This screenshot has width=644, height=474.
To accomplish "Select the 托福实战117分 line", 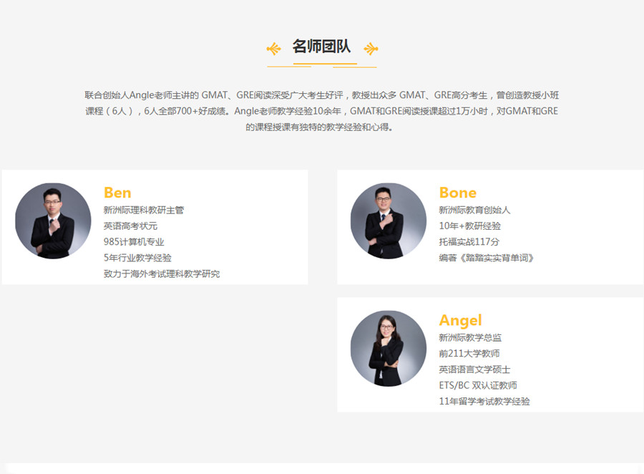I will (x=469, y=242).
